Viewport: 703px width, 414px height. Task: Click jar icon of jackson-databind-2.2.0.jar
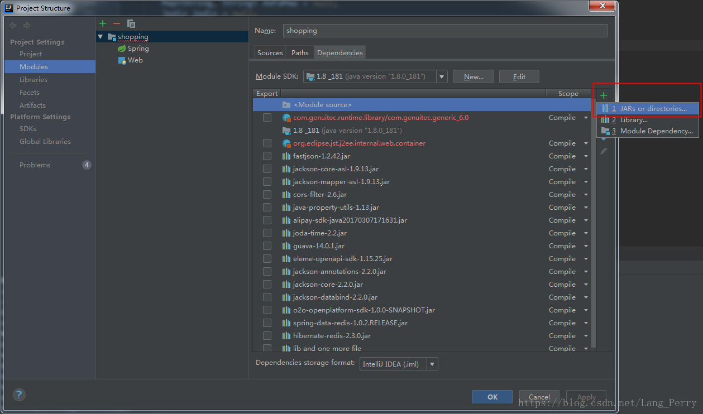click(x=286, y=297)
